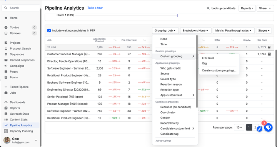
Task: Click the purple Hired progress bar marker
Action: point(177,15)
